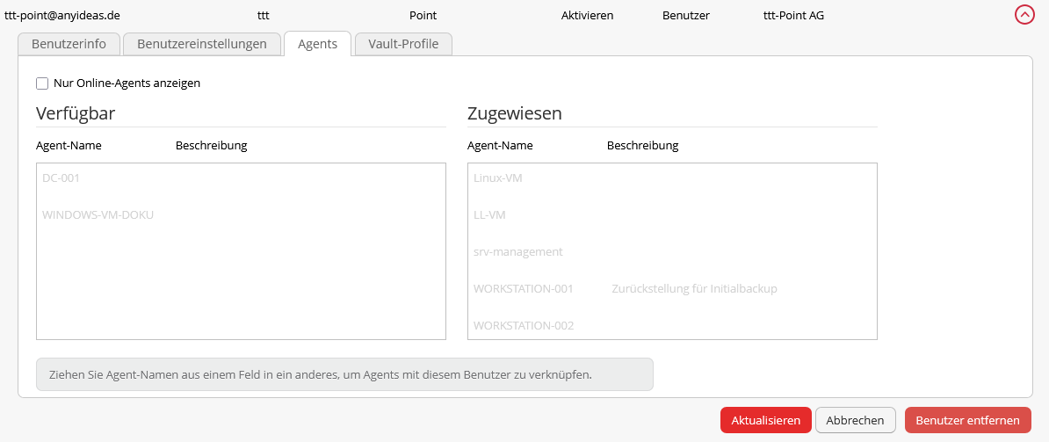
Task: Open the Vault-Profile tab
Action: (403, 44)
